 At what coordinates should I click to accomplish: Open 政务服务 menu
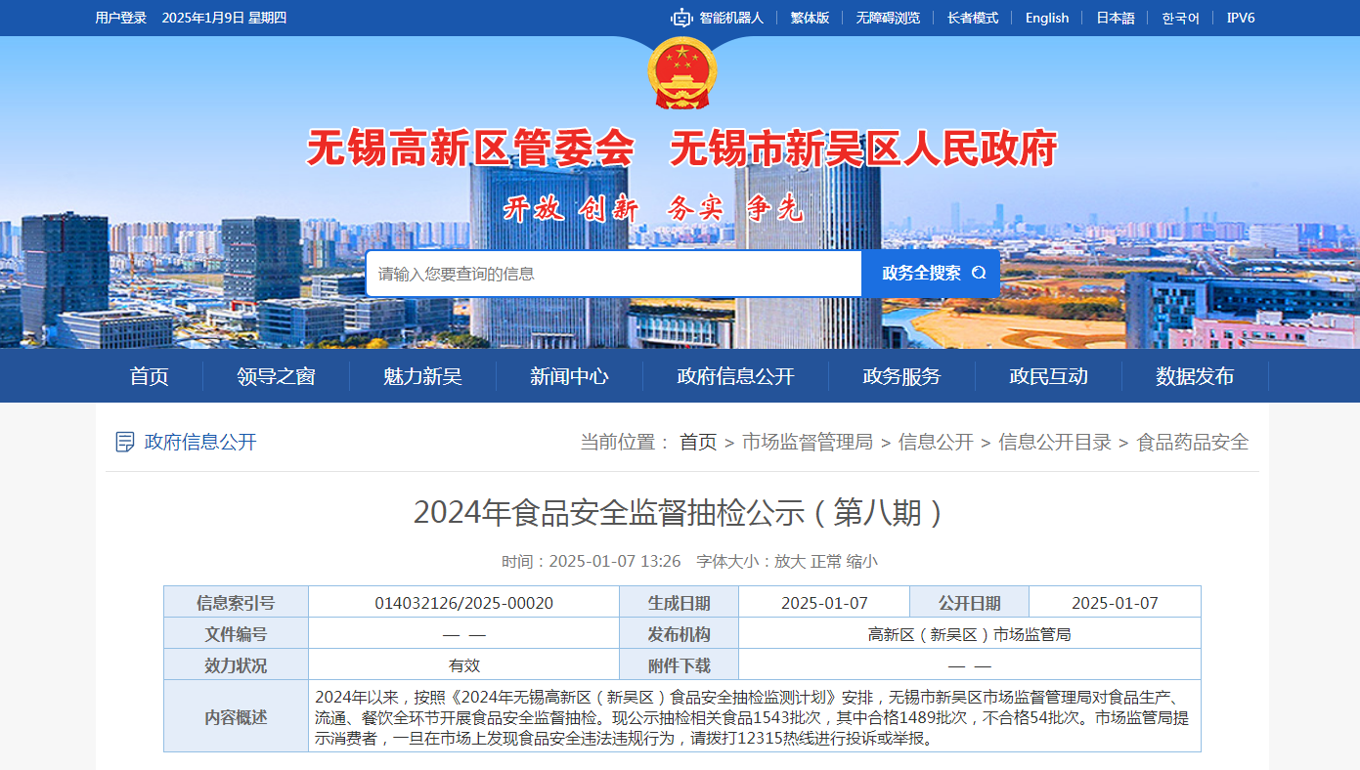901,376
